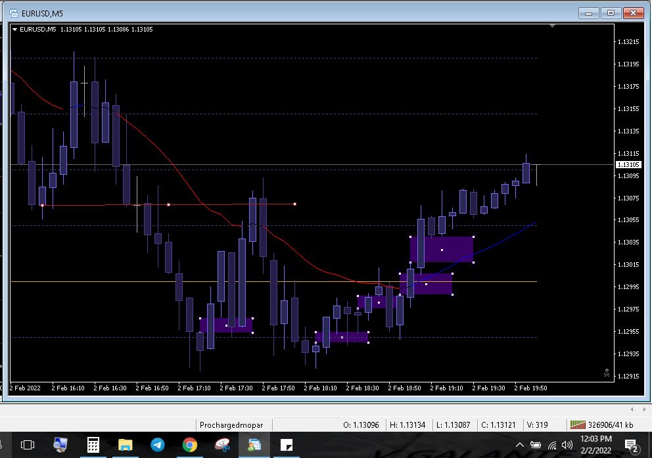The width and height of the screenshot is (652, 458).
Task: Click the skull icon in chart corner
Action: click(x=607, y=373)
